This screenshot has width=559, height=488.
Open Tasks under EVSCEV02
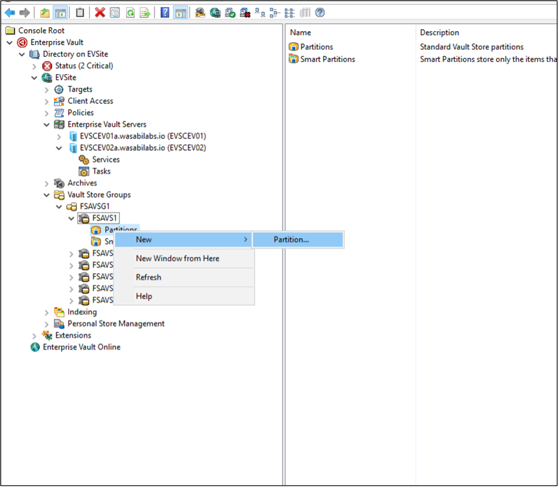tap(101, 171)
